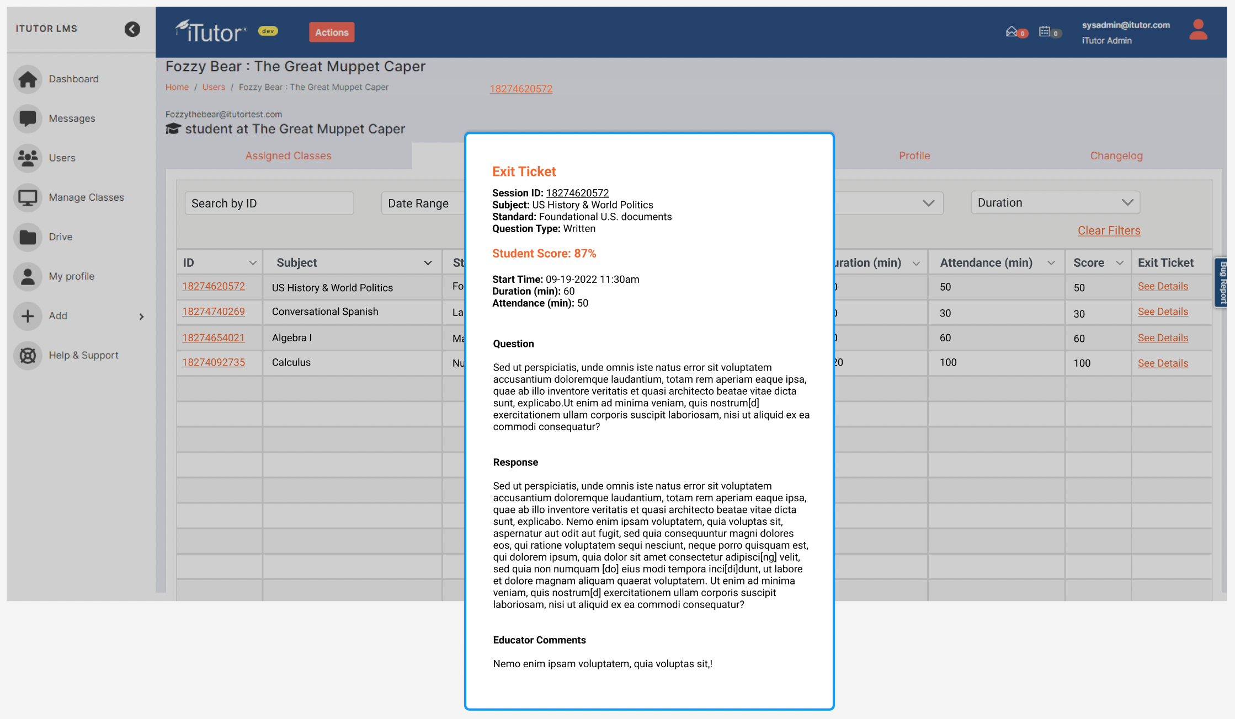
Task: Click the Users group icon in sidebar
Action: [x=28, y=158]
